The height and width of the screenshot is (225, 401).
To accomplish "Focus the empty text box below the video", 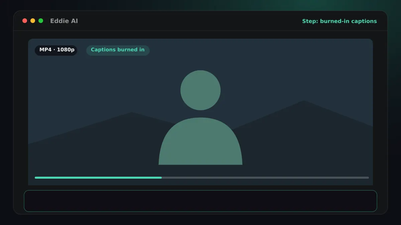I will point(200,201).
